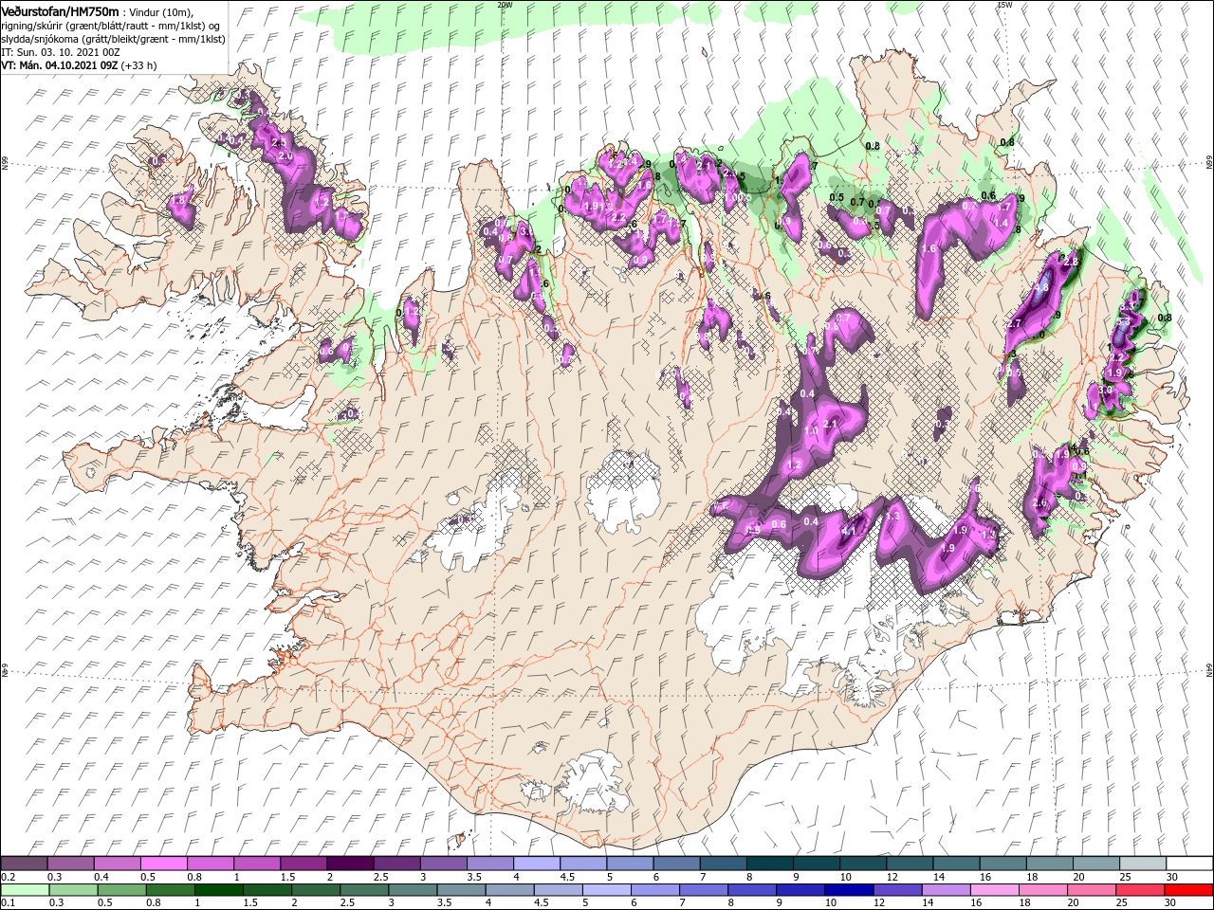
Task: Click the Veðurstofan/HM750m title text
Action: click(x=60, y=10)
